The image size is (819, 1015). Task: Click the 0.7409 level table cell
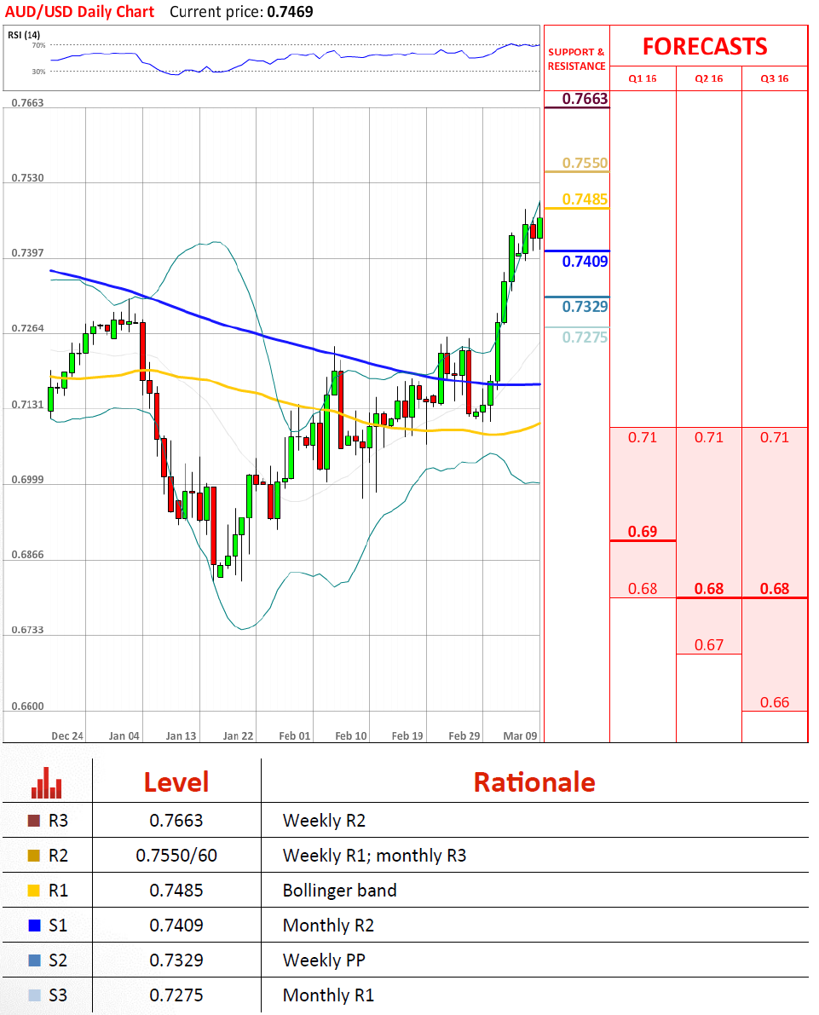click(x=176, y=926)
